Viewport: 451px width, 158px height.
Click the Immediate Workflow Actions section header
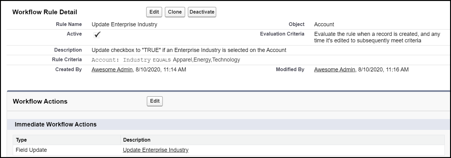(x=56, y=125)
